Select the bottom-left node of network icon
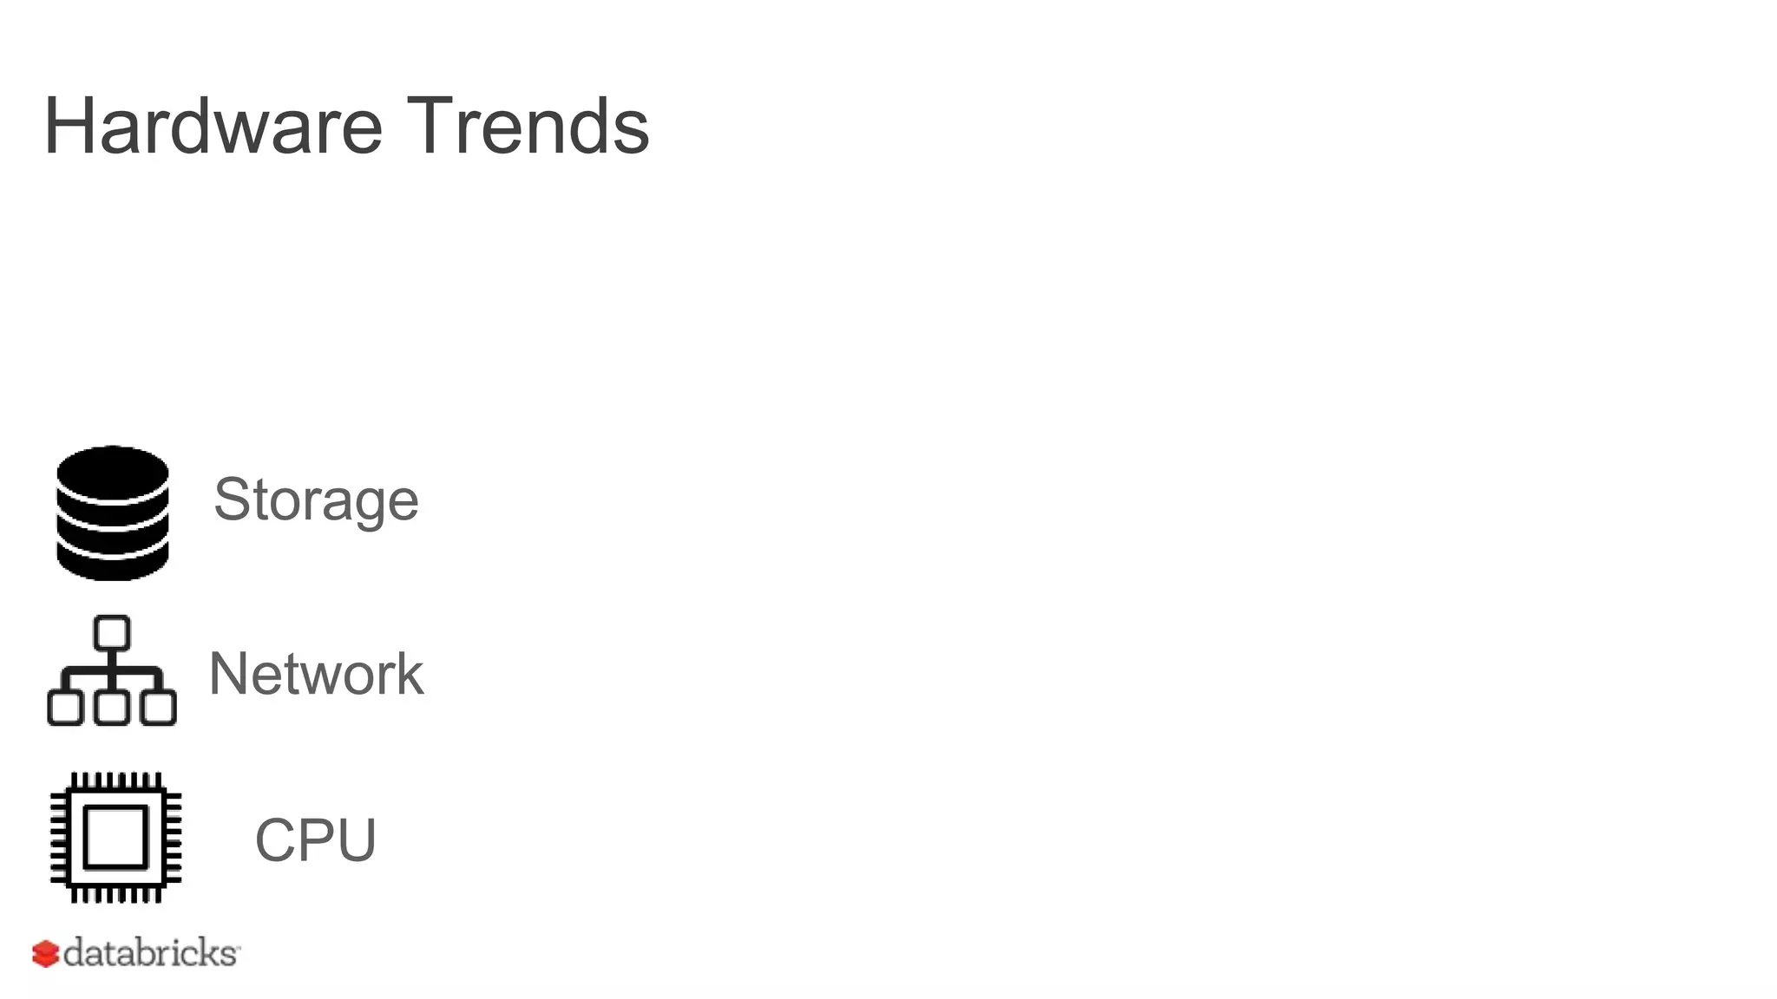The height and width of the screenshot is (999, 1777). [65, 708]
